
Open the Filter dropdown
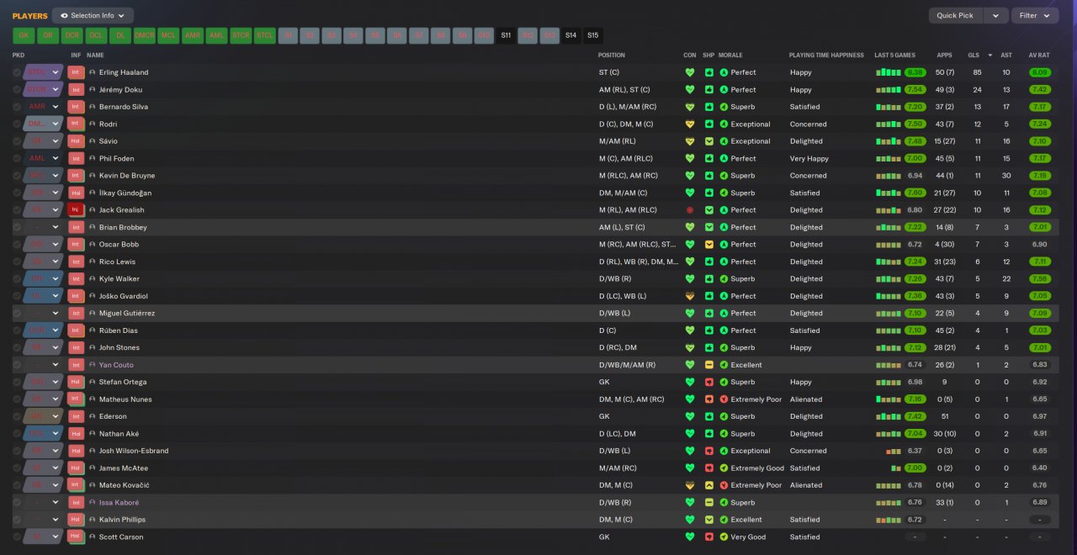[x=1035, y=15]
